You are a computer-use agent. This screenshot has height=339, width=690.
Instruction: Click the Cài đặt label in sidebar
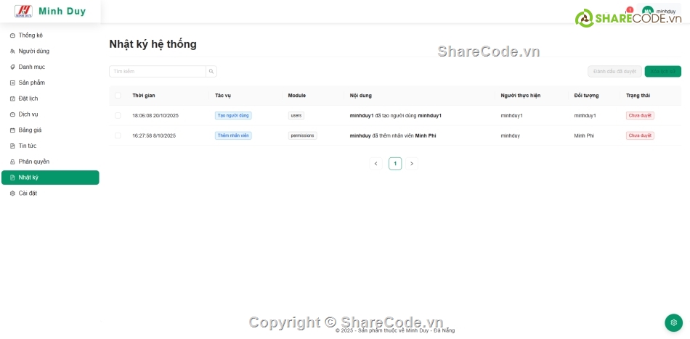[28, 193]
